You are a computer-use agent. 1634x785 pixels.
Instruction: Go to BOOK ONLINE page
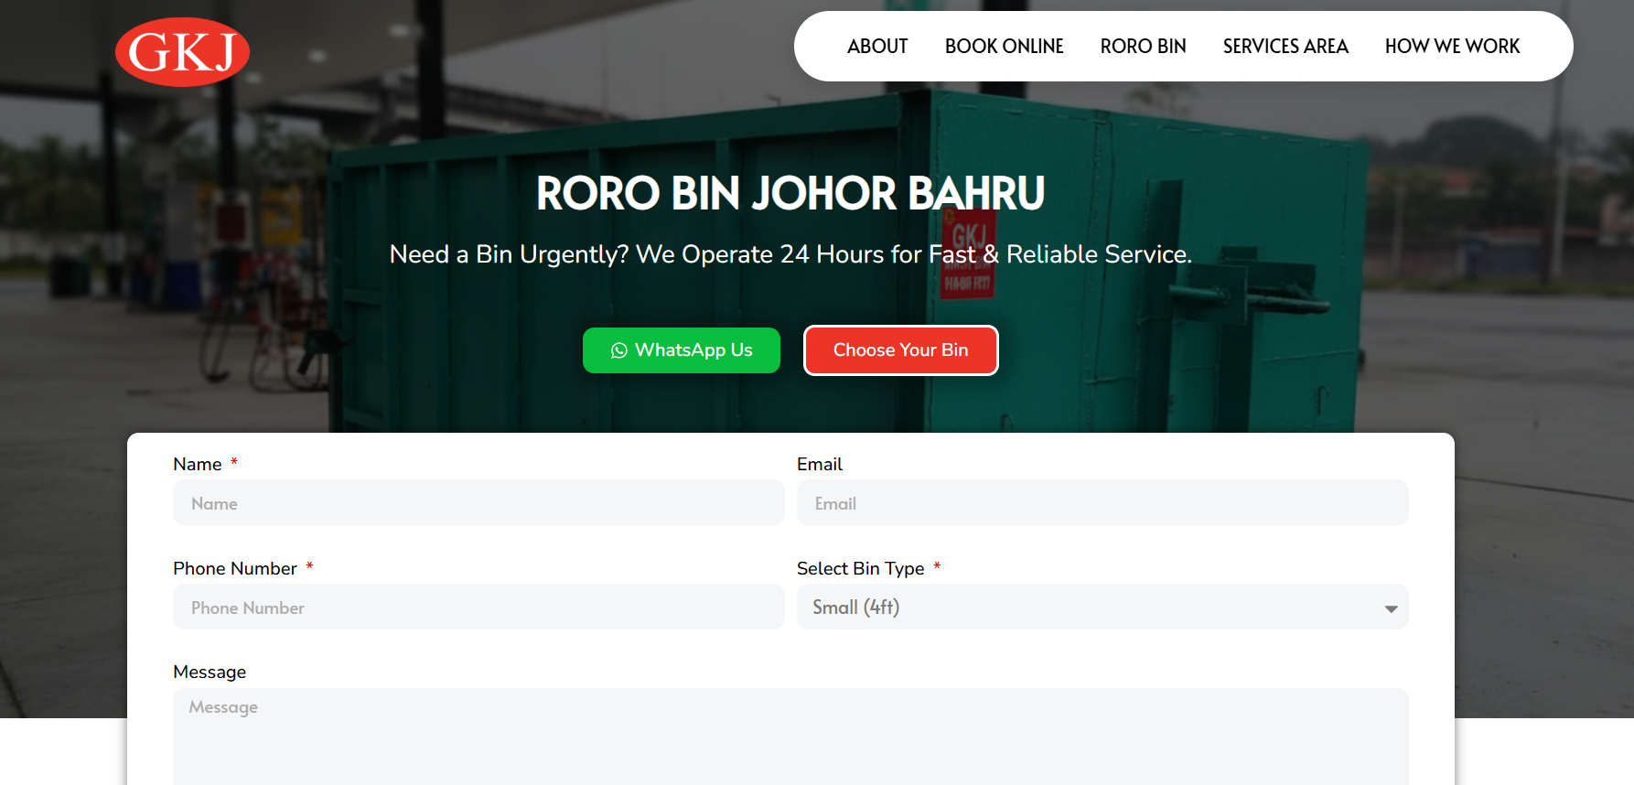click(1004, 47)
